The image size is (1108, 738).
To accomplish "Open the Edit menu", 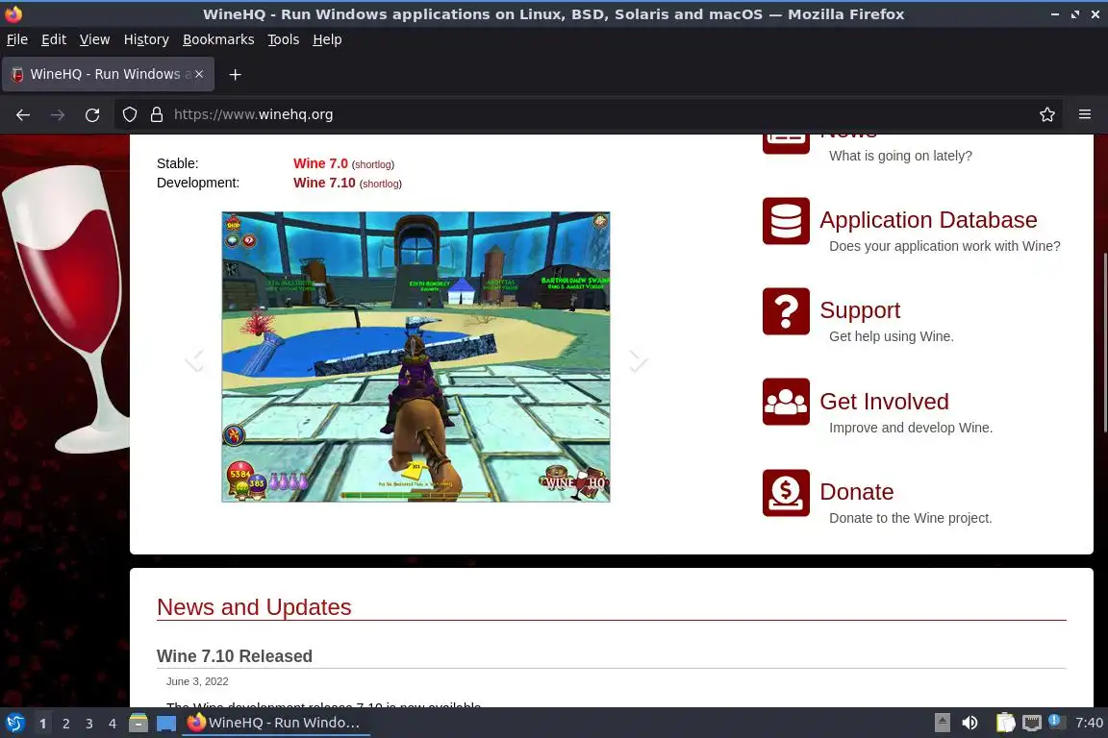I will tap(54, 39).
